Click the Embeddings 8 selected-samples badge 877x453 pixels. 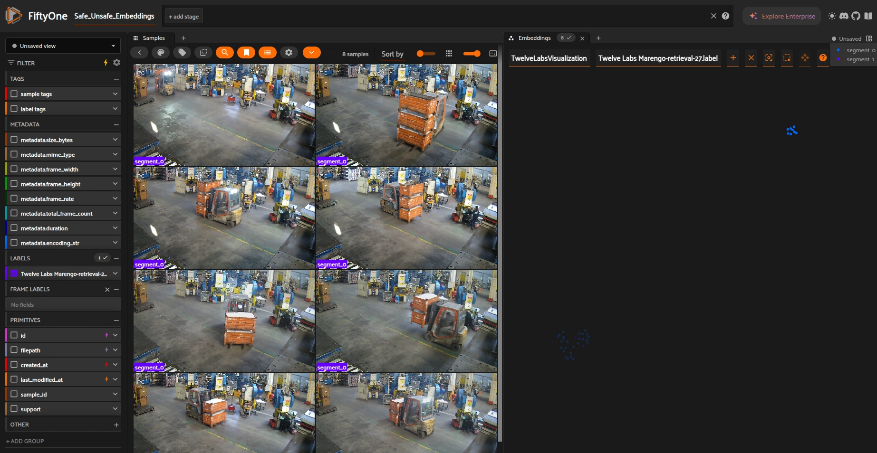pos(566,38)
